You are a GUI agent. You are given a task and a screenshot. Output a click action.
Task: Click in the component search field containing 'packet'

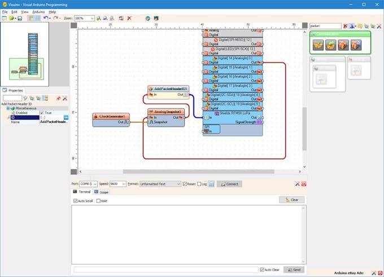coord(325,26)
